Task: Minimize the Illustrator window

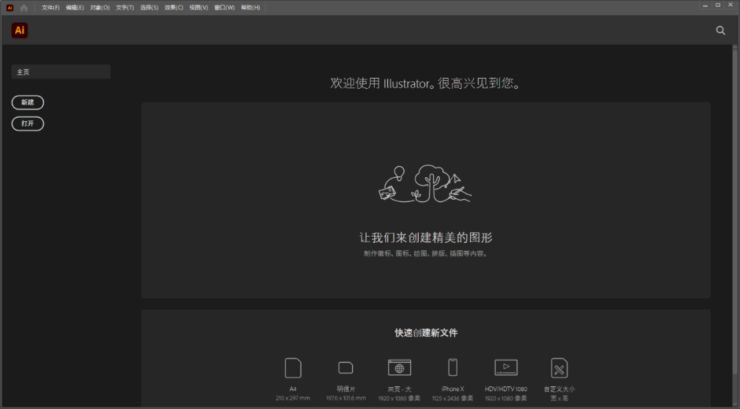Action: 705,5
